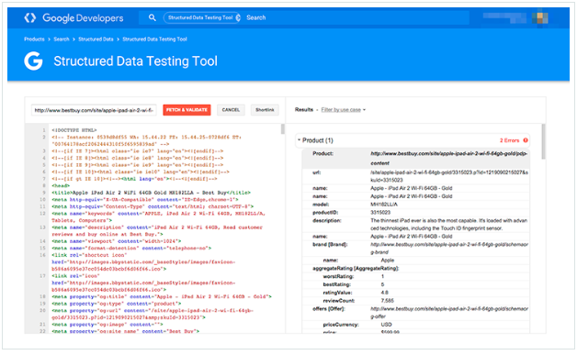Select the model value MH182LL/A
Viewport: 577px width, 355px height.
pos(384,205)
